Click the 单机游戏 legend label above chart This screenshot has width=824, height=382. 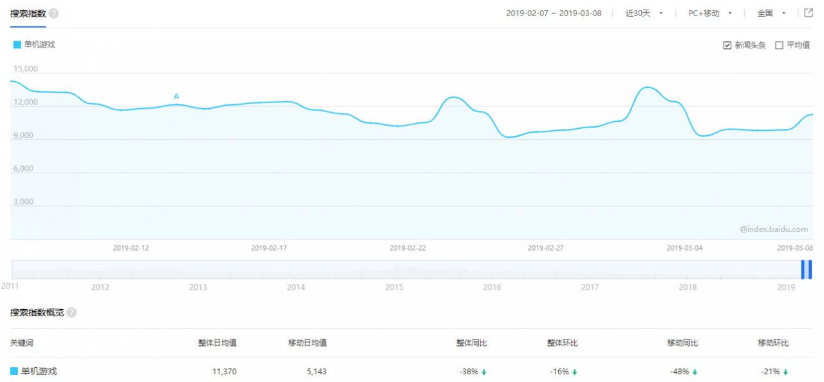tap(39, 45)
